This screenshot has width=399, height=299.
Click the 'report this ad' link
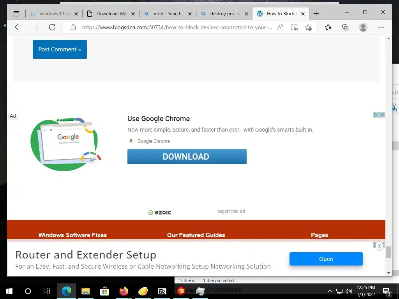pos(231,211)
